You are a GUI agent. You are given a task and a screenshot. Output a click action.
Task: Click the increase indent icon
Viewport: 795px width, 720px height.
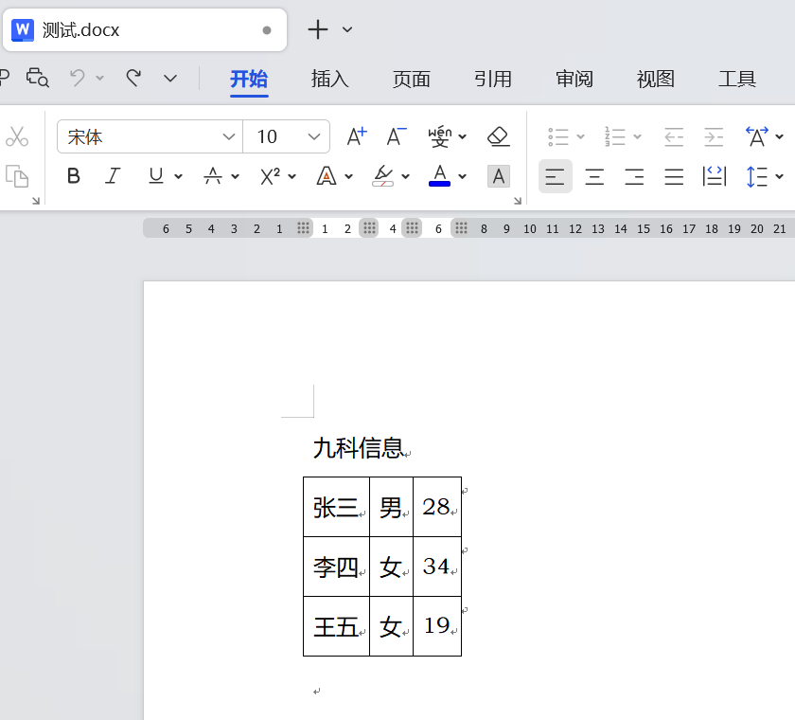tap(714, 136)
